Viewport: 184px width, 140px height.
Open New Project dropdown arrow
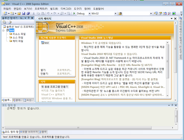[x=9, y=14]
